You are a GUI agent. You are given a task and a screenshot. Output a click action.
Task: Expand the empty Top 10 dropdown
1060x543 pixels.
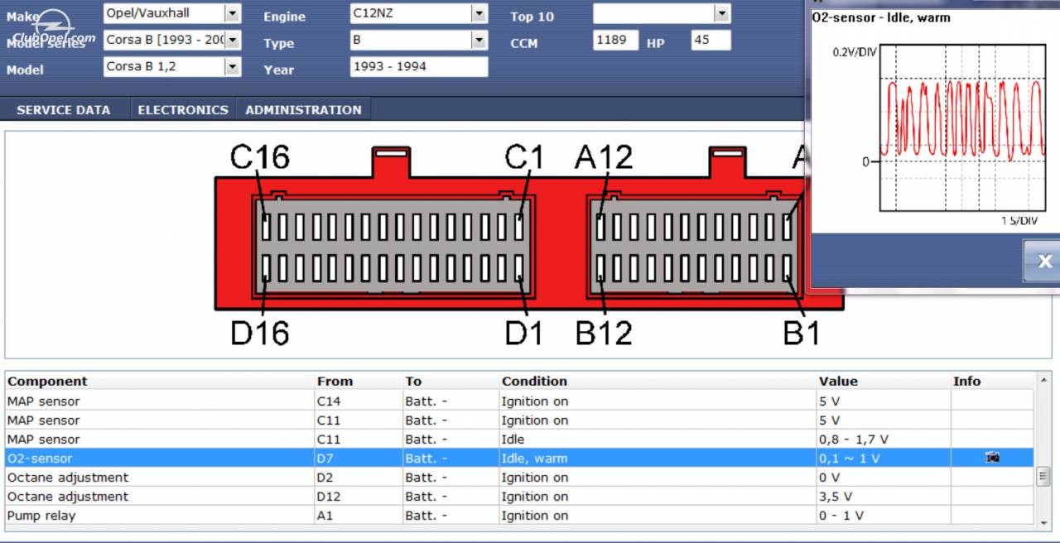pyautogui.click(x=722, y=13)
